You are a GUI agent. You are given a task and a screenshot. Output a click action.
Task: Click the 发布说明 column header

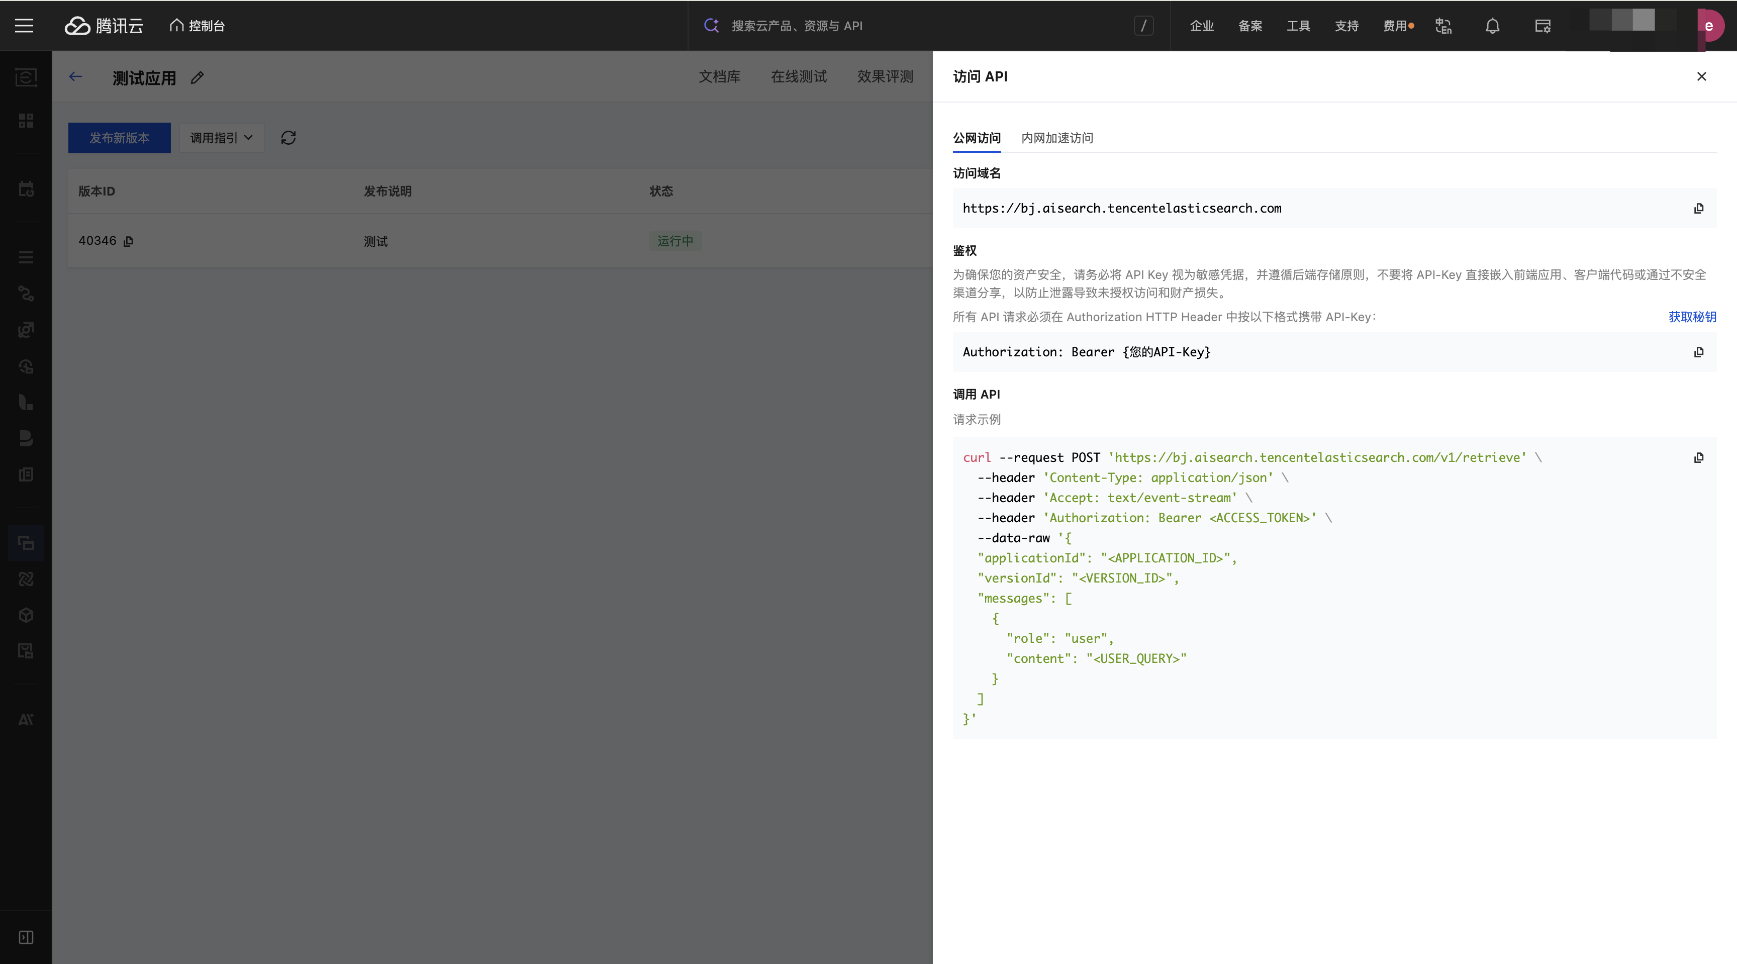coord(388,191)
